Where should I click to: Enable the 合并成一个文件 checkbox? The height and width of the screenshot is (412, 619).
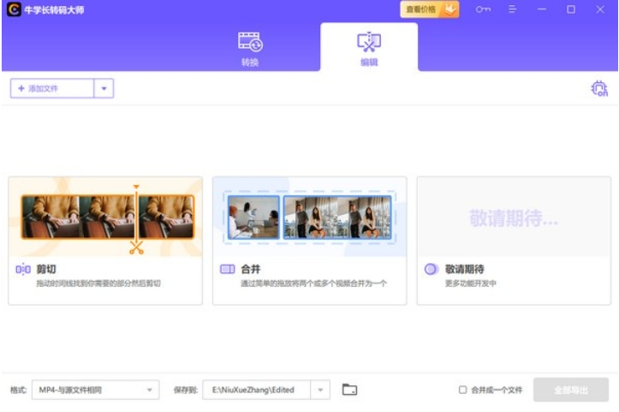463,390
